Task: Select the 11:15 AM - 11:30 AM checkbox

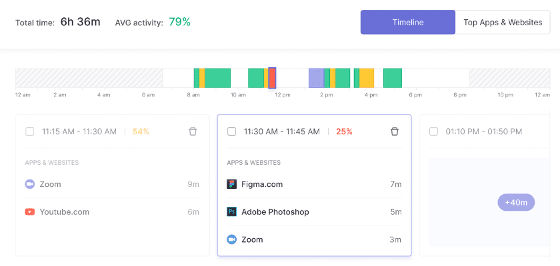Action: point(30,132)
